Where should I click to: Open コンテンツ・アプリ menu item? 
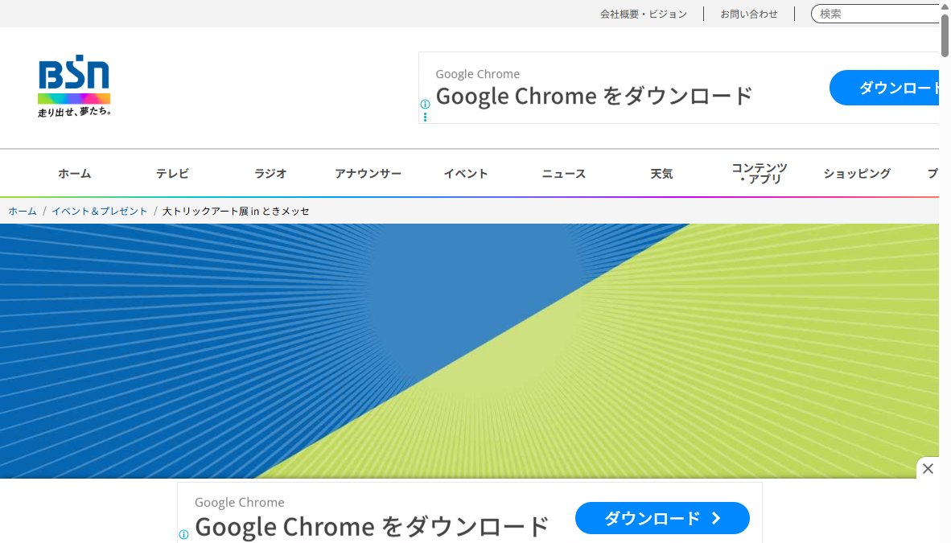(760, 173)
